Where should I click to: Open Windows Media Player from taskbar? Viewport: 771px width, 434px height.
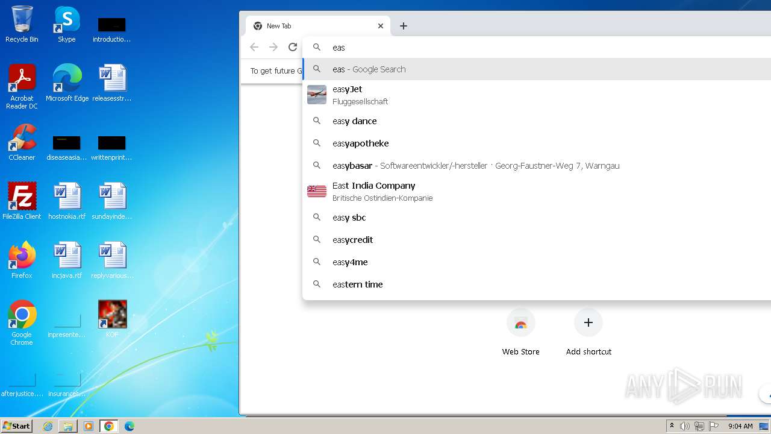click(89, 426)
